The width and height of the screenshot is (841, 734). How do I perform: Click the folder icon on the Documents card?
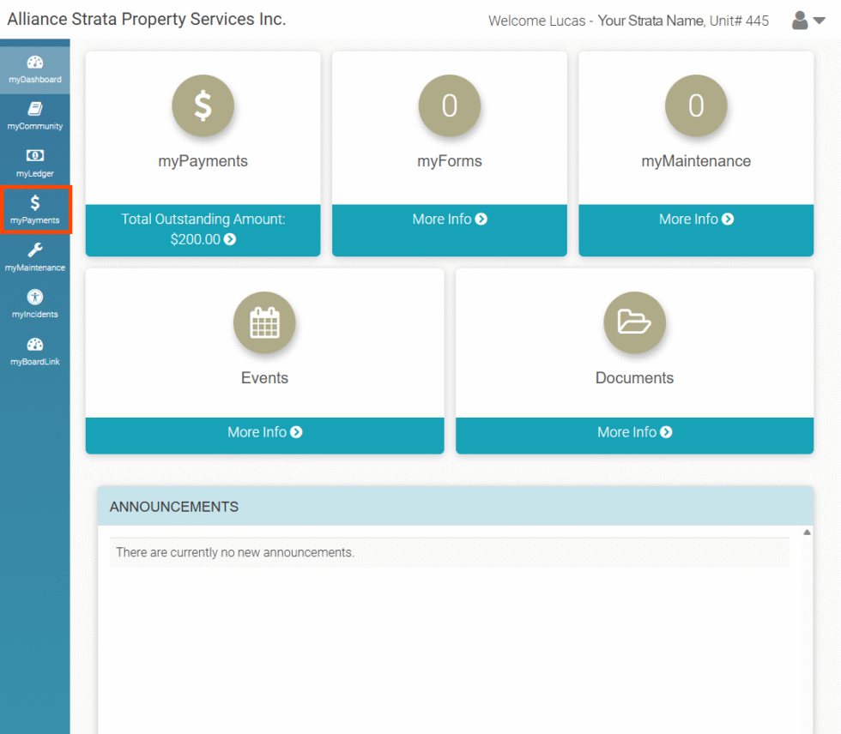pos(634,322)
